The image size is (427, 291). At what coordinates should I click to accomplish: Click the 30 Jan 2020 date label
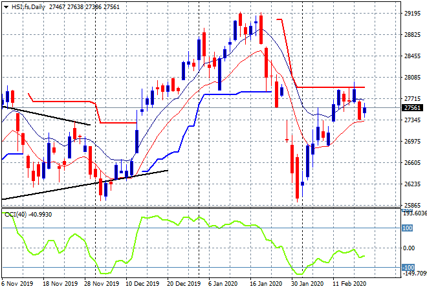click(307, 284)
